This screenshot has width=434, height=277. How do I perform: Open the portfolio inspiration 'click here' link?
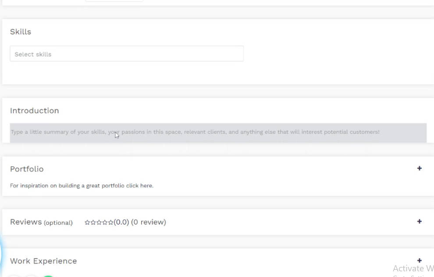(x=139, y=186)
